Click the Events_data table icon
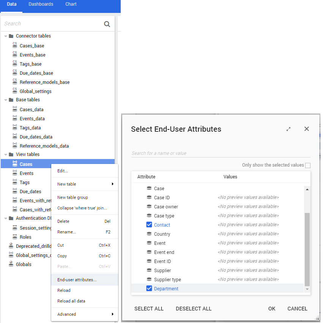 click(x=15, y=118)
